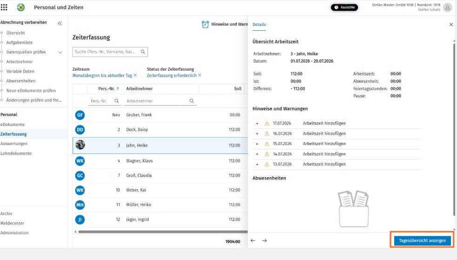Select the row Duck, Daisy
Viewport: 457px width, 260px height.
click(160, 130)
